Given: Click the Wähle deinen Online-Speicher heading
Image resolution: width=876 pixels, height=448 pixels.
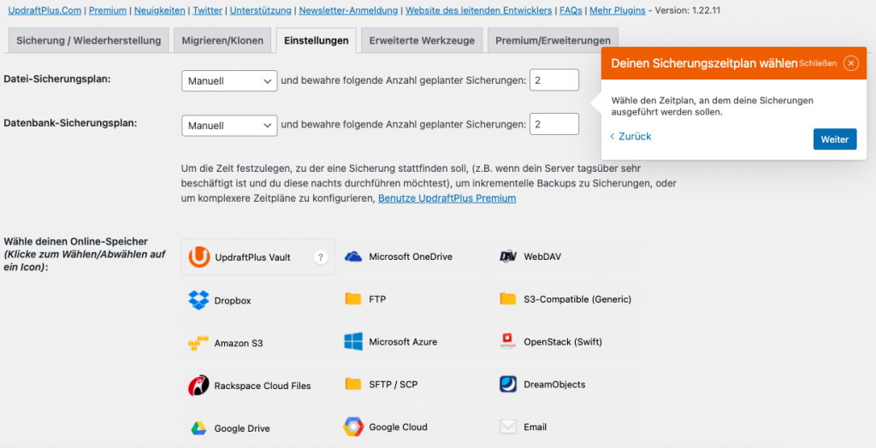Looking at the screenshot, I should (x=76, y=241).
